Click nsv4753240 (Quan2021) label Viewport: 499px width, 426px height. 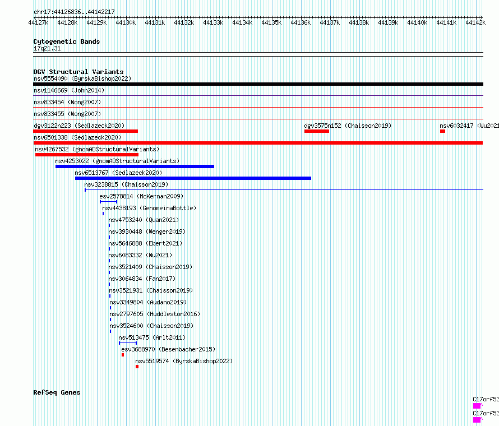click(144, 220)
